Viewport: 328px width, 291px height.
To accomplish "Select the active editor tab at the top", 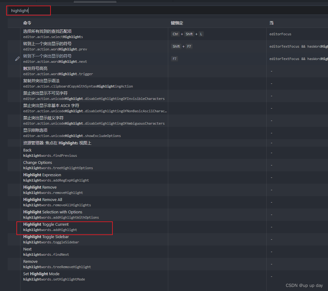I will pos(94,1).
